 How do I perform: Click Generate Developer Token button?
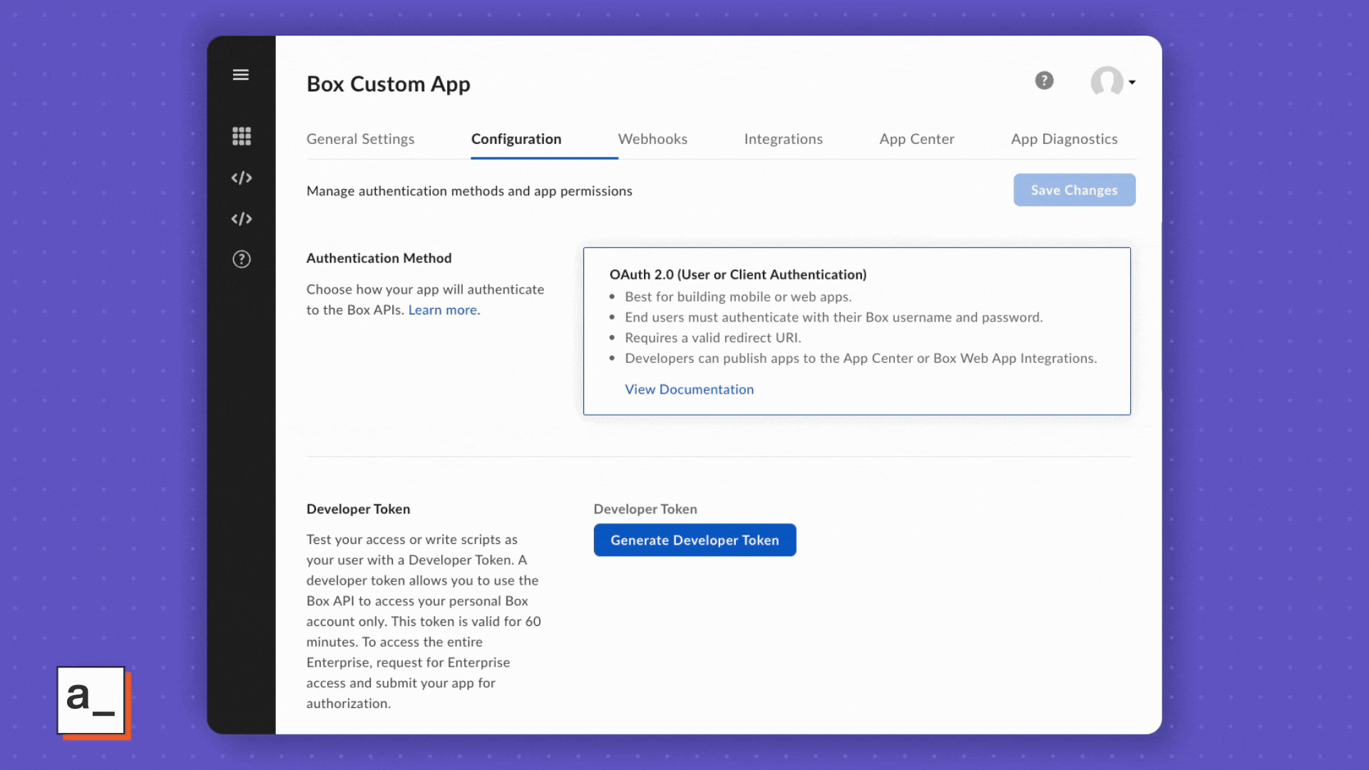[x=694, y=540]
